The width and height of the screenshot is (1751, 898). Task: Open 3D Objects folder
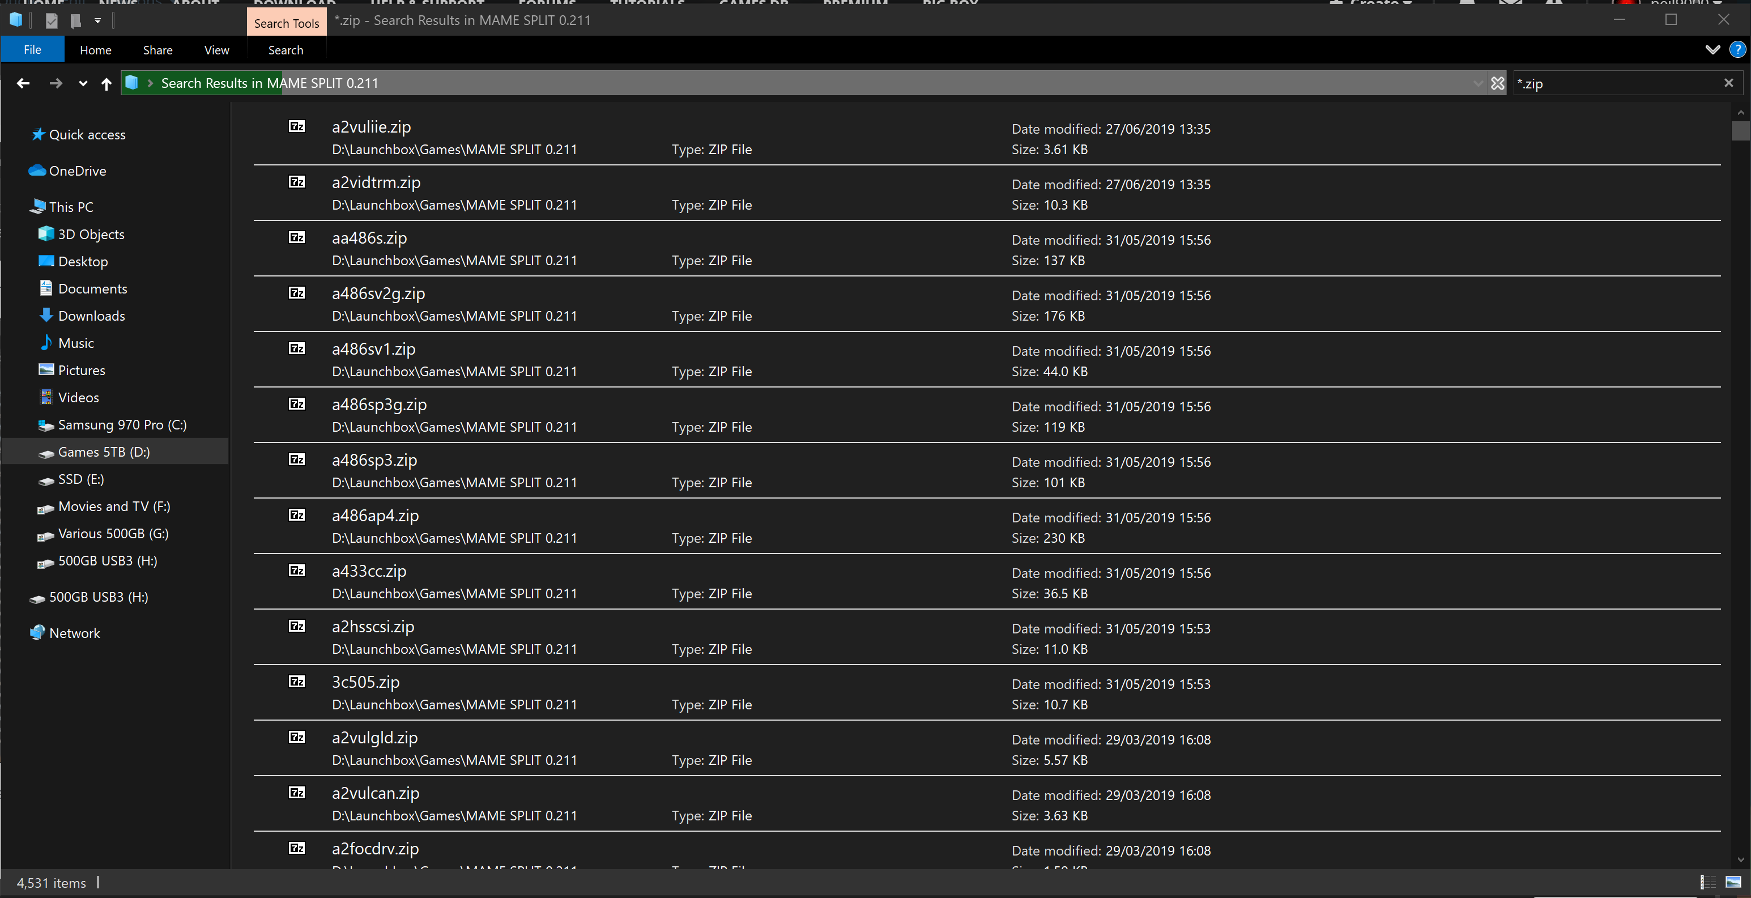[91, 234]
